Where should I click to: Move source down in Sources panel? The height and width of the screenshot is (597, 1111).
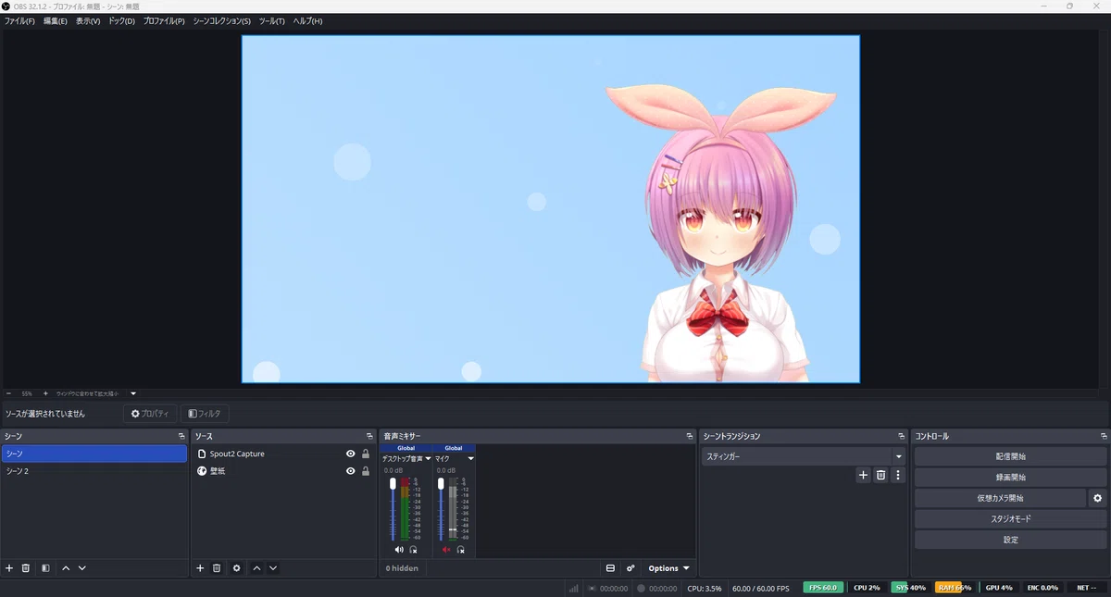(x=273, y=568)
